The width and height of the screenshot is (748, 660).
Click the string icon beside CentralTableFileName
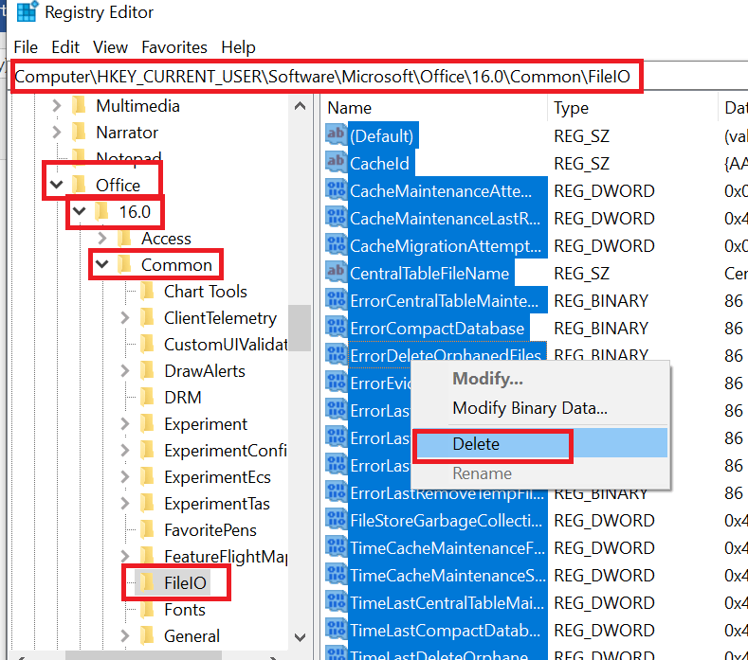[x=337, y=272]
